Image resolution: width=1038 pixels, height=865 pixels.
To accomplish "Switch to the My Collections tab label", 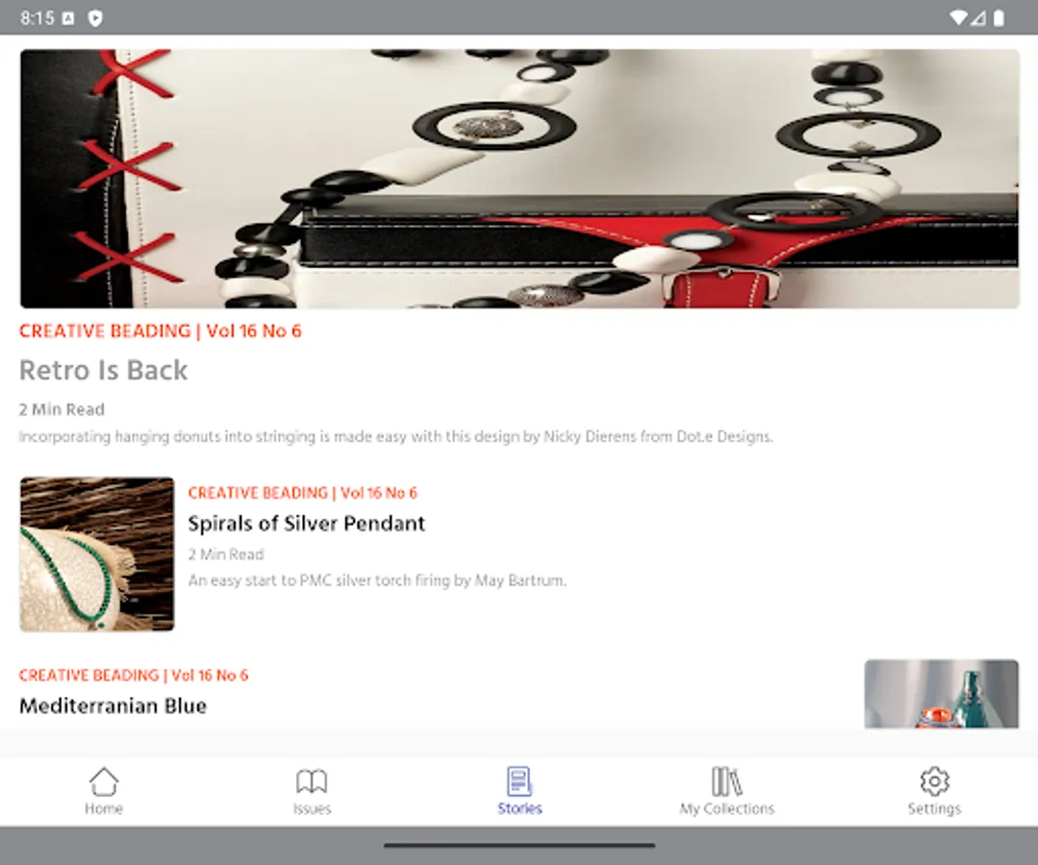I will (x=726, y=808).
